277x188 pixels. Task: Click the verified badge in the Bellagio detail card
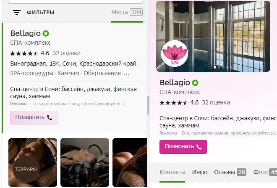pyautogui.click(x=195, y=83)
